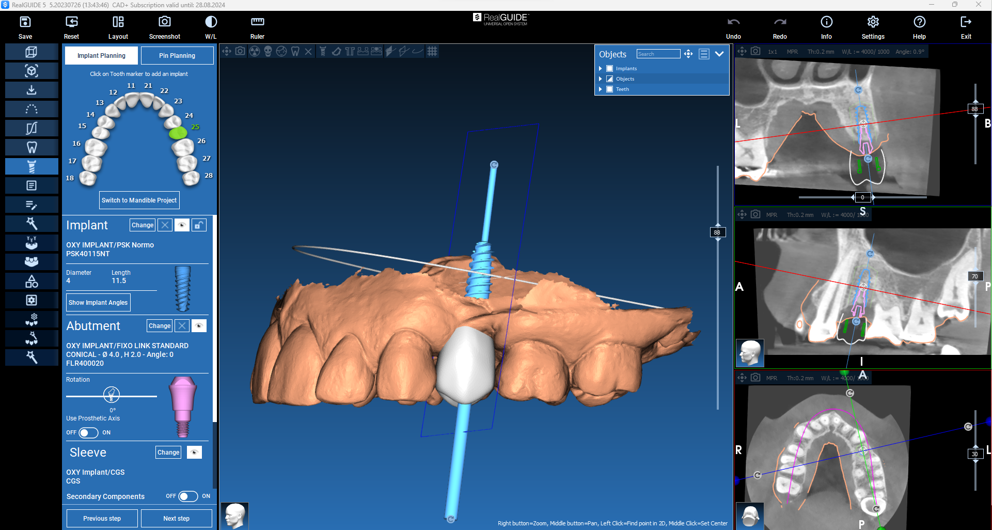The width and height of the screenshot is (992, 530).
Task: Click Change button for Abutment
Action: pyautogui.click(x=160, y=326)
